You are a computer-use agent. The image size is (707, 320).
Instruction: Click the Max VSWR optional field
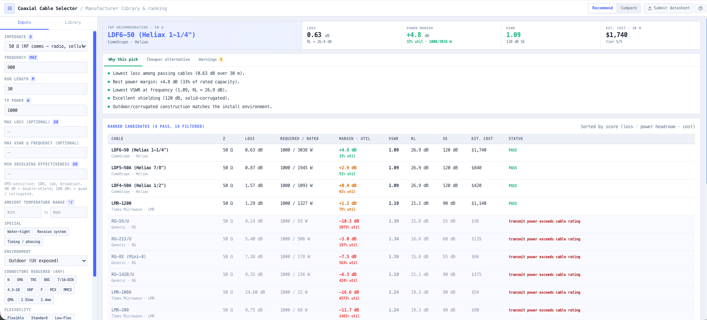coord(46,153)
